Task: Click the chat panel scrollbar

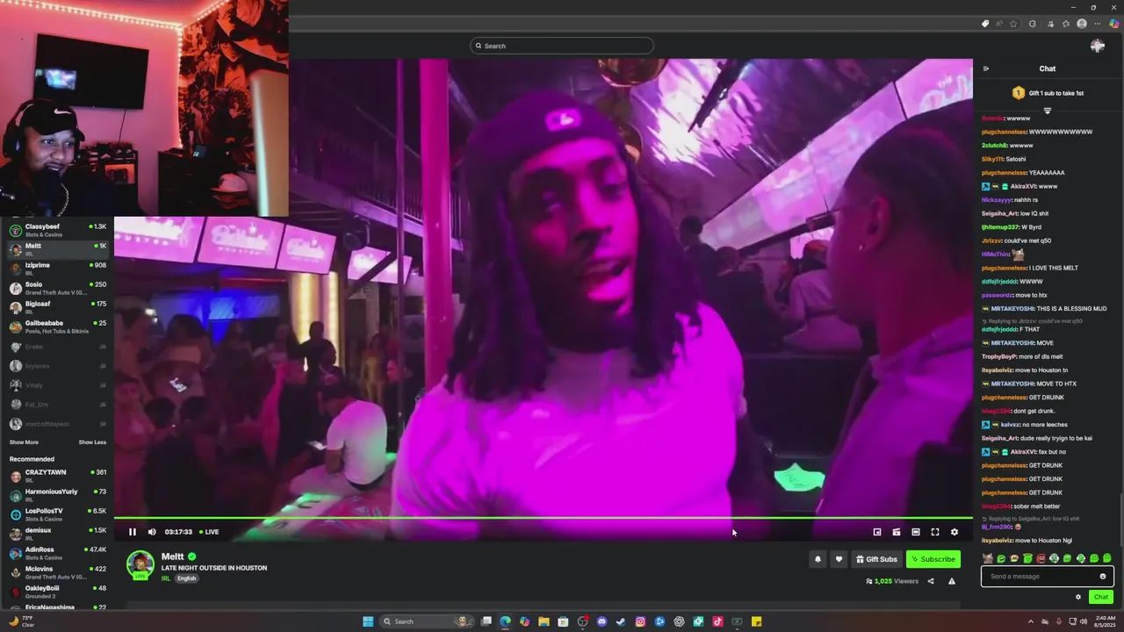Action: 1120,520
